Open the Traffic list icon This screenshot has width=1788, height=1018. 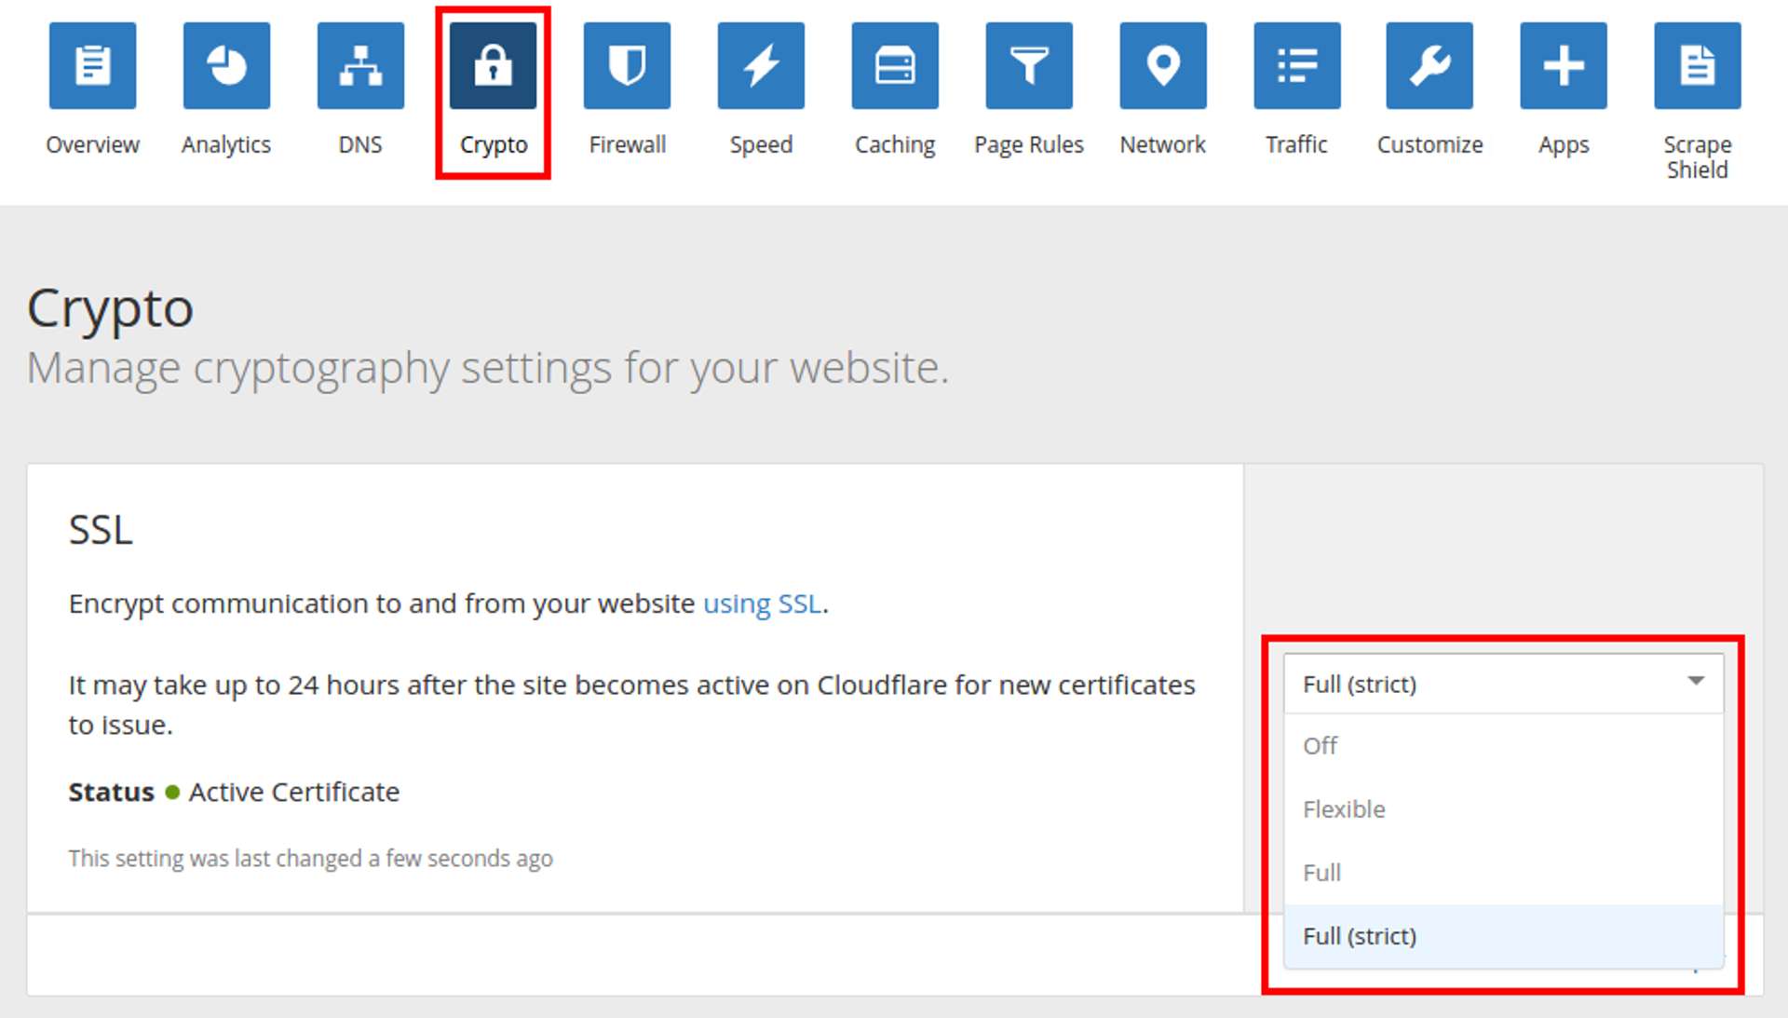point(1297,66)
